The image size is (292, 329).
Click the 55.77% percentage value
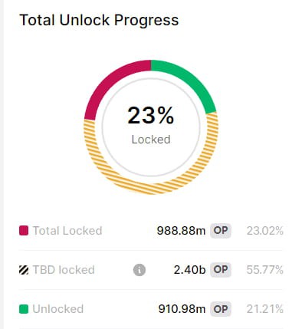coord(265,270)
